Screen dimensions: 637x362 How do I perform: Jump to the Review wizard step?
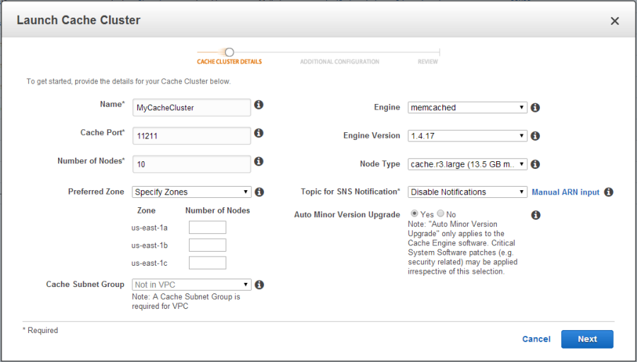pos(427,62)
